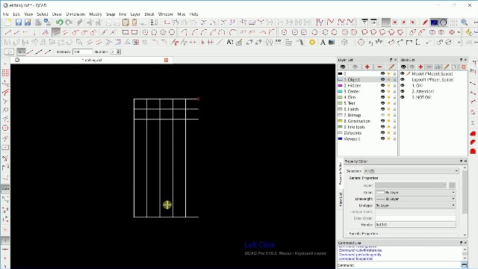Viewport: 478px width, 269px height.
Task: Click the blue color swatch of Viewport
Action: (x=341, y=139)
